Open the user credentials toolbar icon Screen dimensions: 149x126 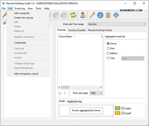pos(83,15)
